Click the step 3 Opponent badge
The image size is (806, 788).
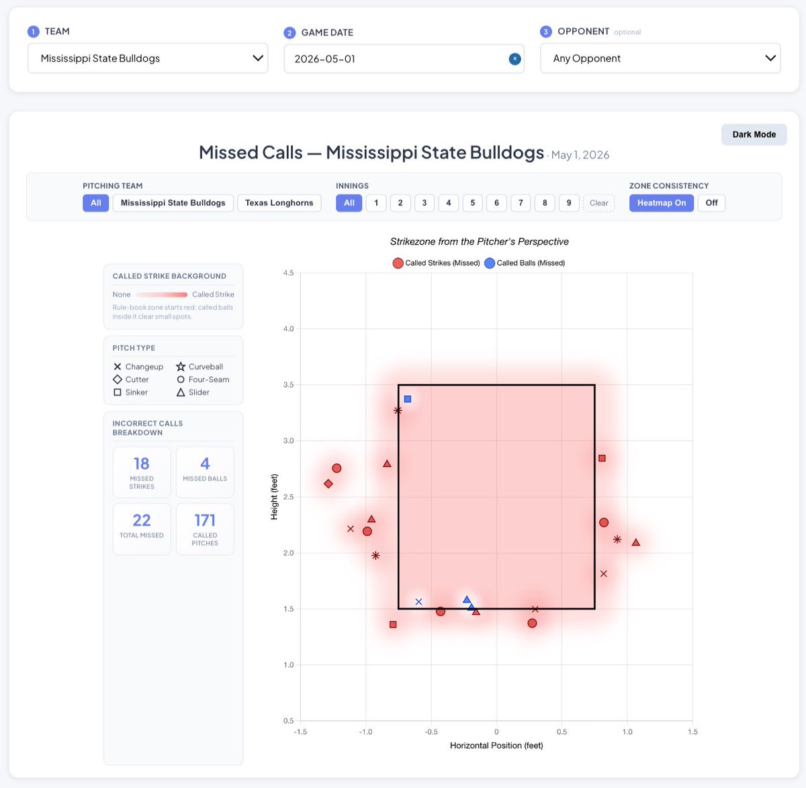pos(546,32)
